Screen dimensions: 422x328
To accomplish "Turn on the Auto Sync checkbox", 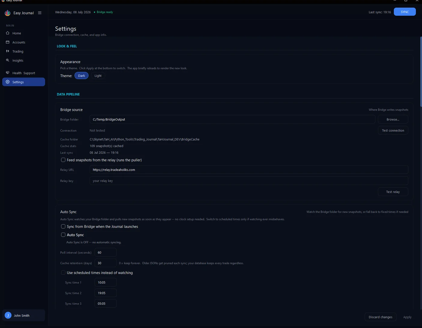I will point(63,235).
